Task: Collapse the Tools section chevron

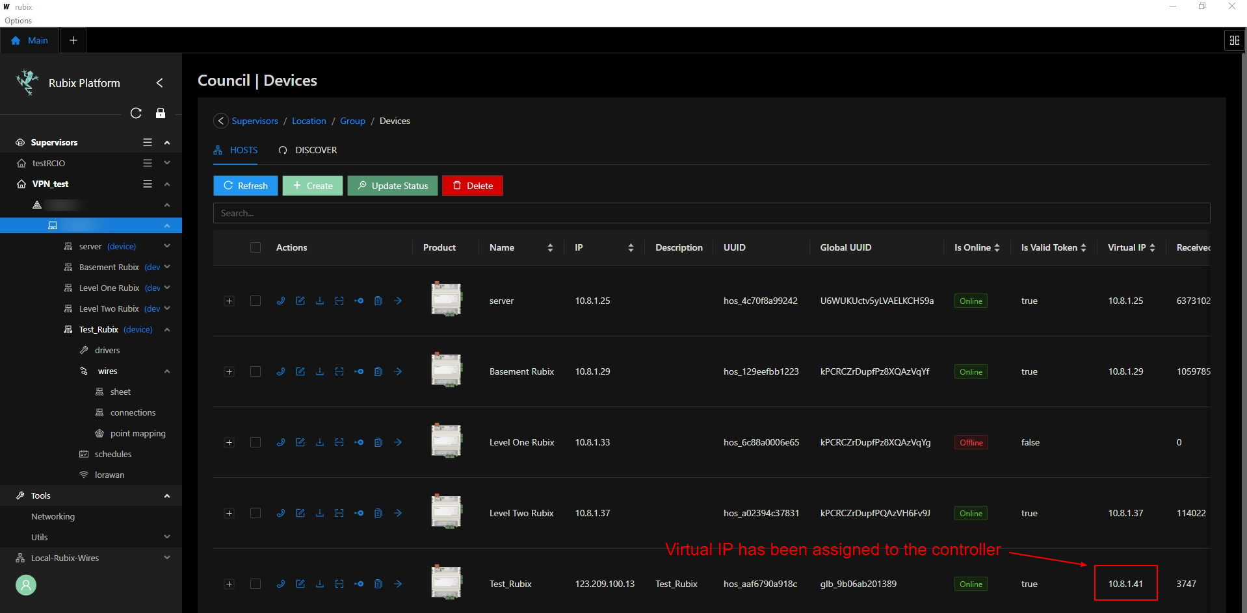Action: click(x=167, y=495)
